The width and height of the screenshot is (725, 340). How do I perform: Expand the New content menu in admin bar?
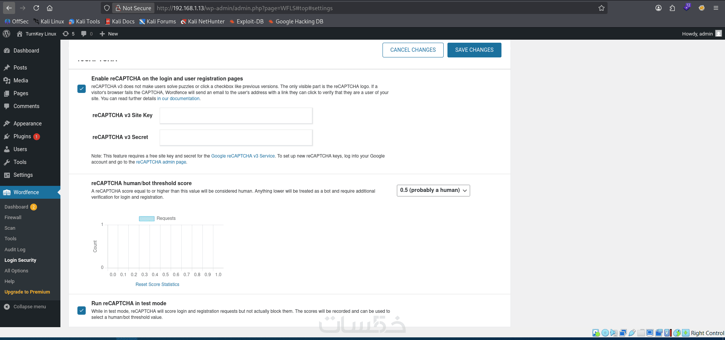(109, 34)
